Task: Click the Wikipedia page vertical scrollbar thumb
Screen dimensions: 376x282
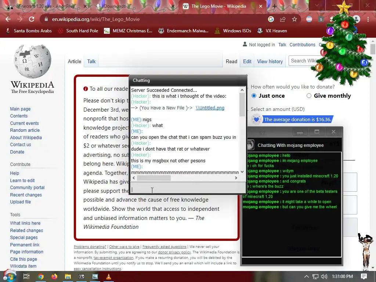Action: [x=373, y=49]
